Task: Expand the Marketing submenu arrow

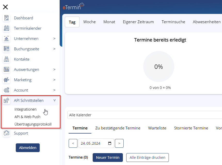Action: pyautogui.click(x=54, y=80)
